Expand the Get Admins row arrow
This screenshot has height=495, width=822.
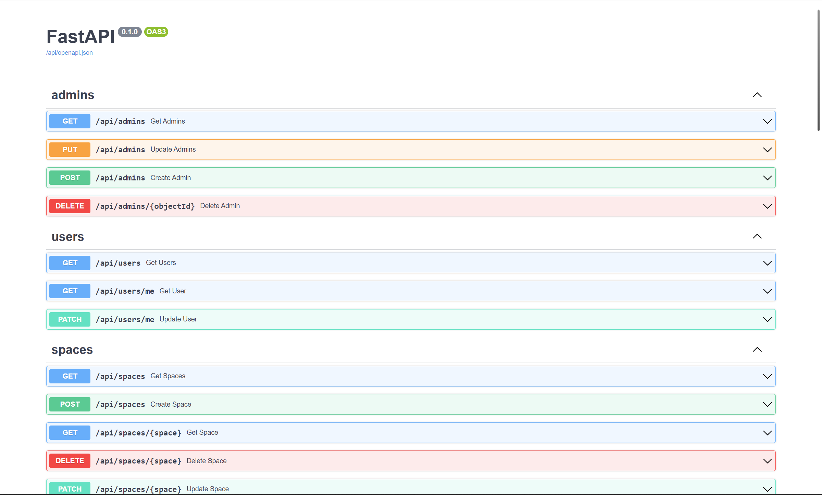768,122
